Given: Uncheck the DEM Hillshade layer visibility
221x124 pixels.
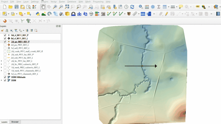Looking at the screenshot, I should tap(5, 77).
